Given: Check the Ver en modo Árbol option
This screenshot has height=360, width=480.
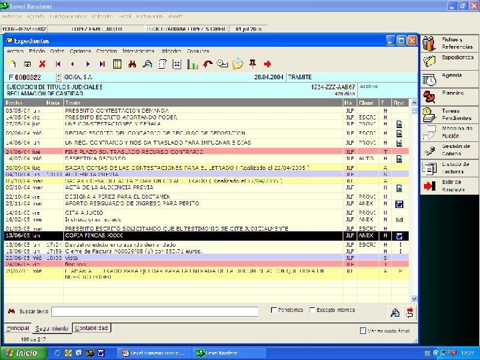Looking at the screenshot, I should pyautogui.click(x=363, y=330).
